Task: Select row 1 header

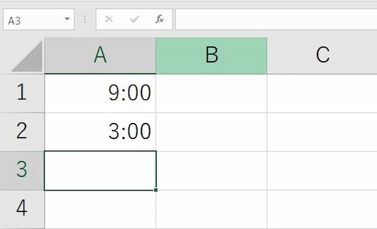Action: (22, 93)
